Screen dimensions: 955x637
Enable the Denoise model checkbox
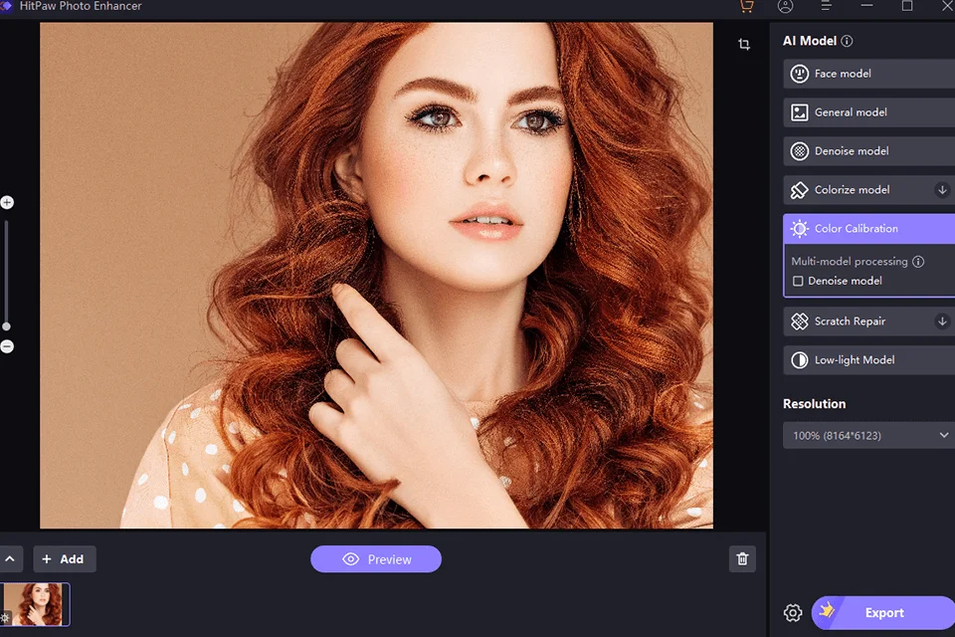798,282
